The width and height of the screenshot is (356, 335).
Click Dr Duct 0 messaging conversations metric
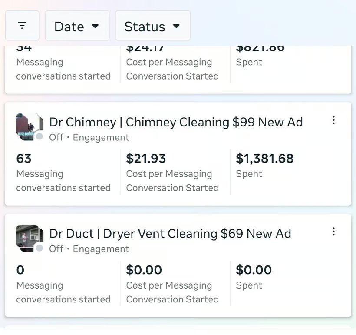(20, 270)
